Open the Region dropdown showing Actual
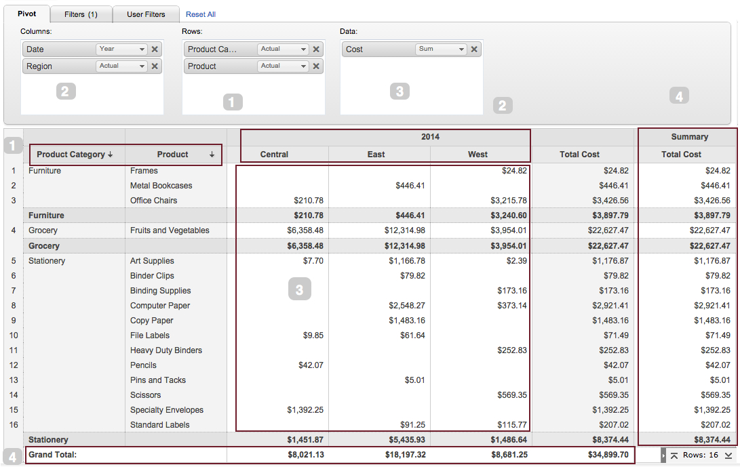 121,66
